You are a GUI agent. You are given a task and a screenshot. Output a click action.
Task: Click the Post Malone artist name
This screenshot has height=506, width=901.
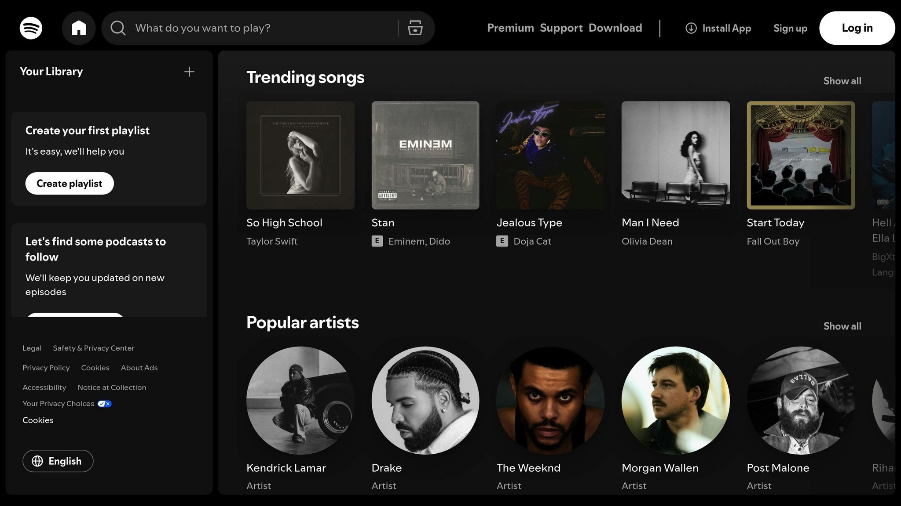pyautogui.click(x=778, y=468)
